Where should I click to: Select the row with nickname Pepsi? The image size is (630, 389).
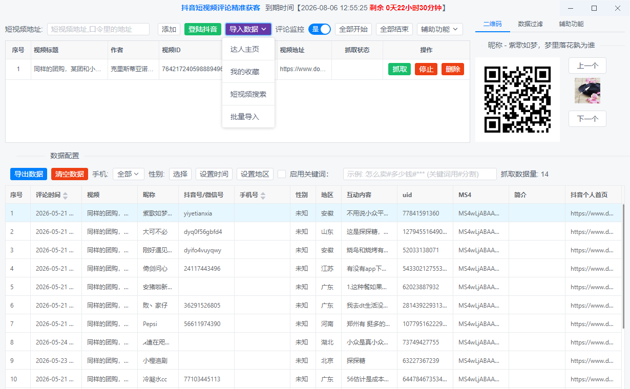313,323
